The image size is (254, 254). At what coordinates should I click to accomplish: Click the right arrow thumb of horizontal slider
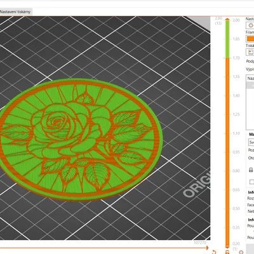(208, 248)
